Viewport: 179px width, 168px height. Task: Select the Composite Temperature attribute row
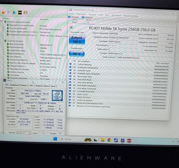(119, 68)
